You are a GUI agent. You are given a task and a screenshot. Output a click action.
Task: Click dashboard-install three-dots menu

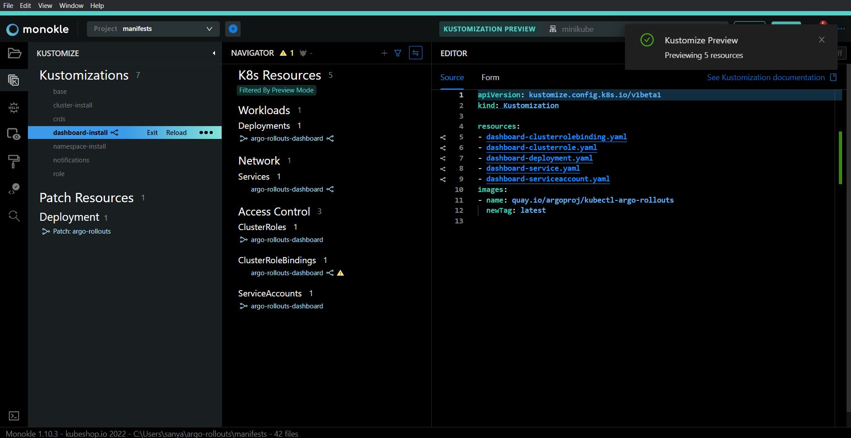pyautogui.click(x=206, y=132)
